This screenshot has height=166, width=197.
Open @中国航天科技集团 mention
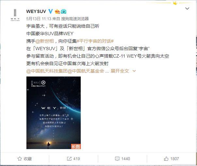47,71
